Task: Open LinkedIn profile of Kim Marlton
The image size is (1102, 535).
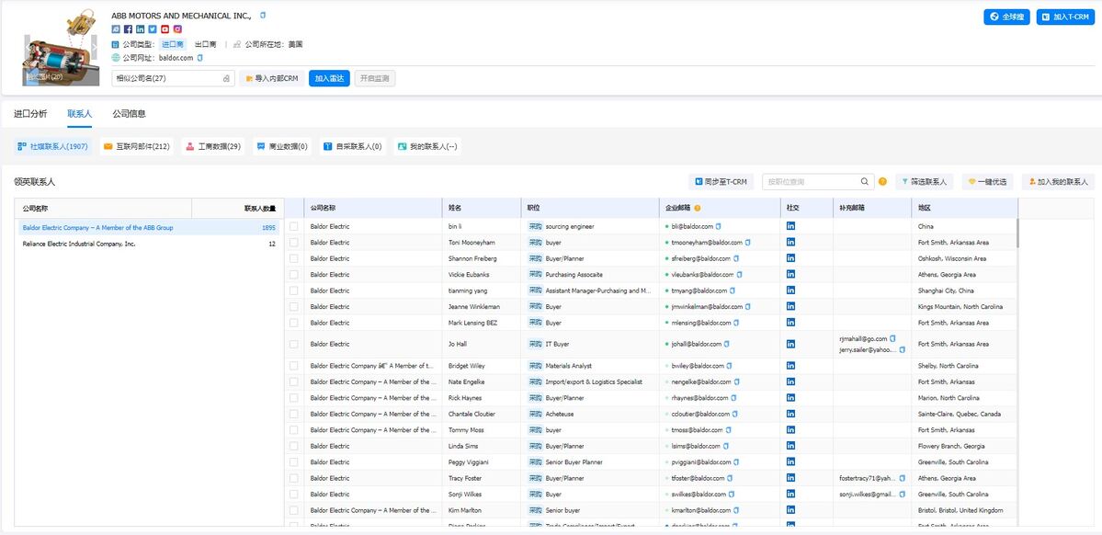Action: (x=790, y=509)
